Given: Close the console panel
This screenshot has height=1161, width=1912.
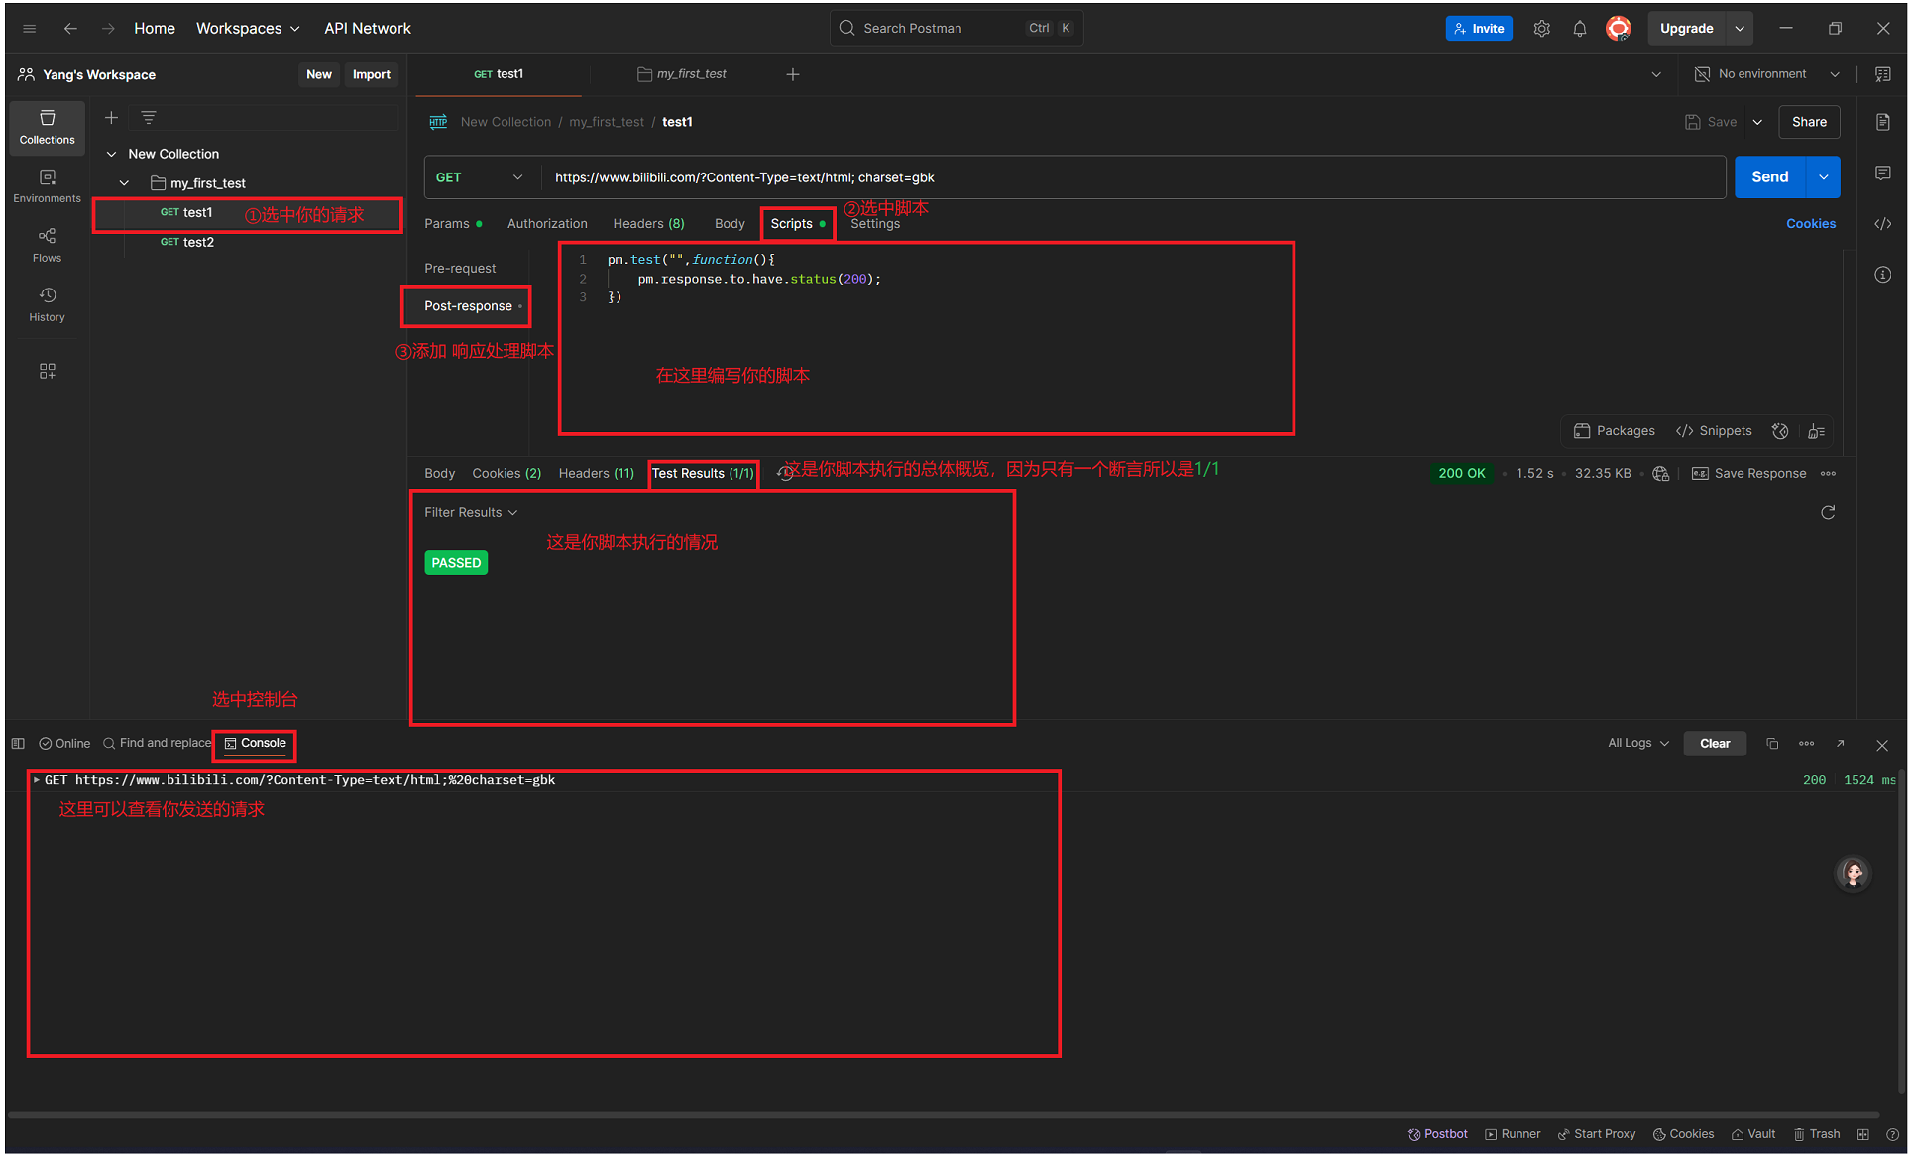Looking at the screenshot, I should (x=1882, y=745).
